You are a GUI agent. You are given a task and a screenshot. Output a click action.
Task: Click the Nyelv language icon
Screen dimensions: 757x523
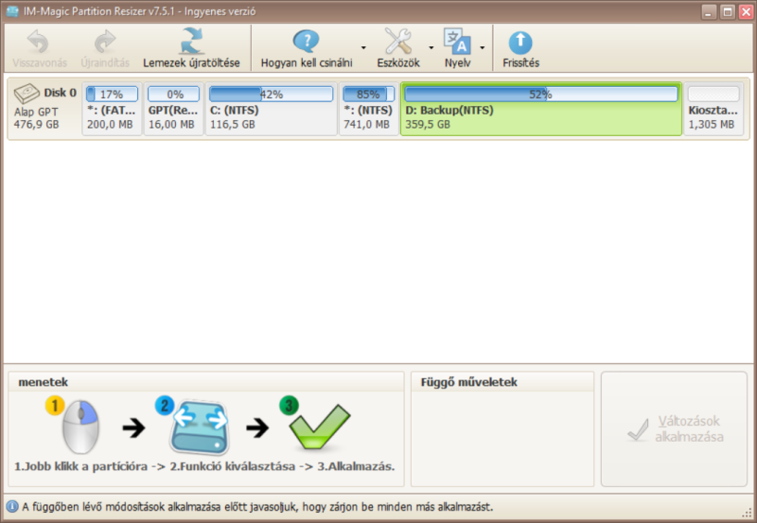click(457, 42)
